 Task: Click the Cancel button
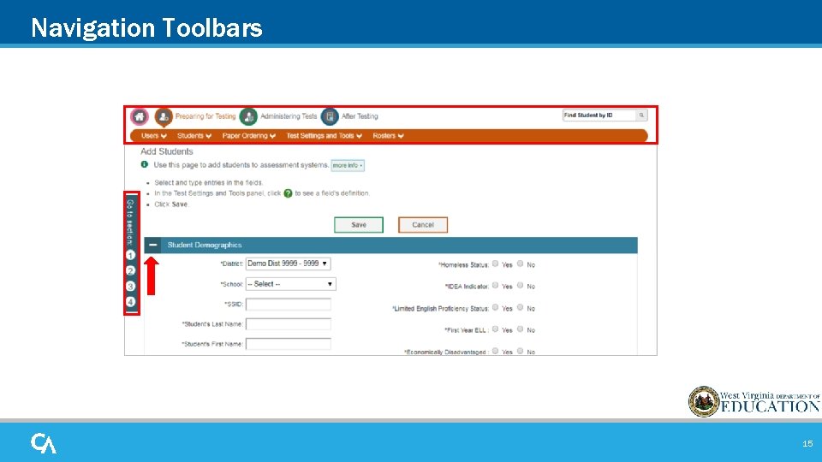pyautogui.click(x=422, y=225)
